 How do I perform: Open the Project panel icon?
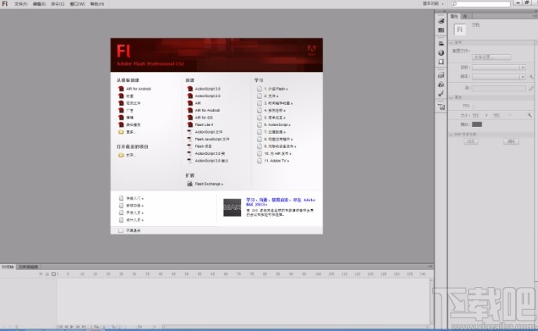441,107
